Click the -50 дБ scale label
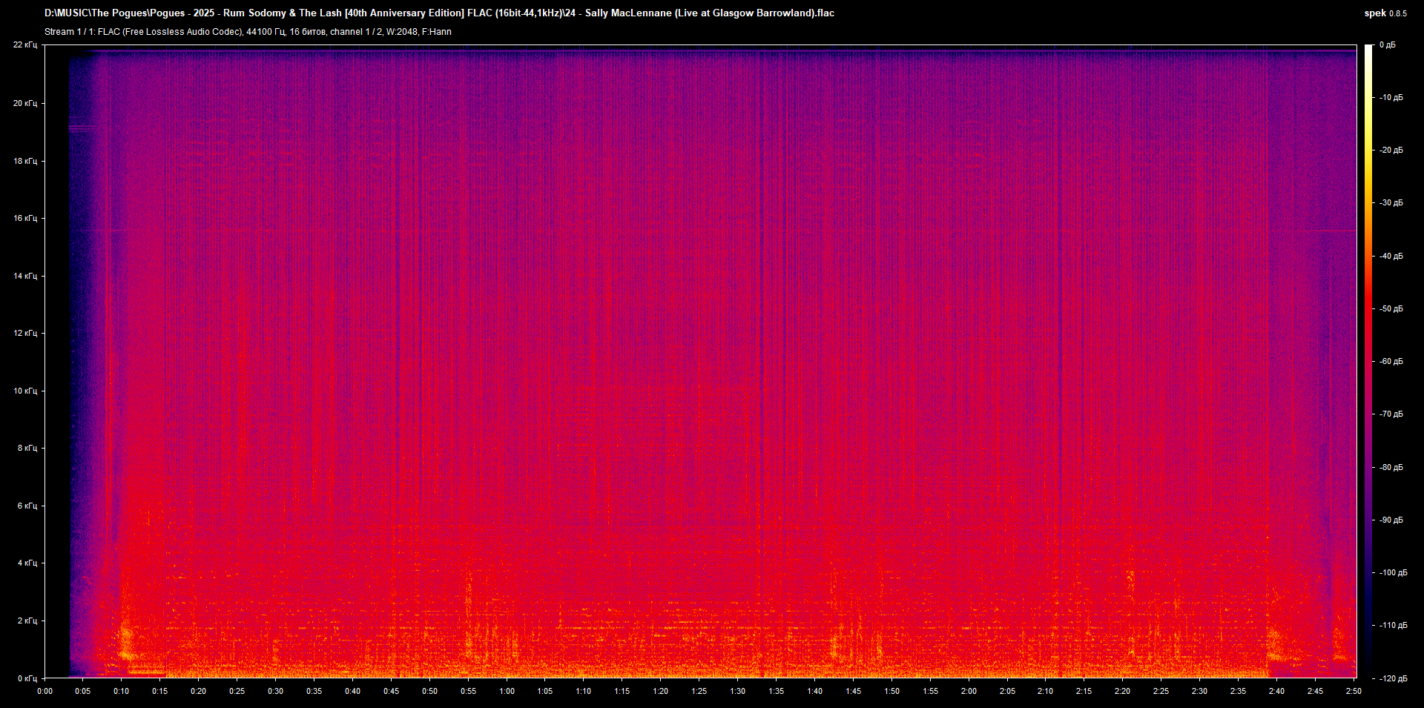The image size is (1424, 708). point(1391,308)
